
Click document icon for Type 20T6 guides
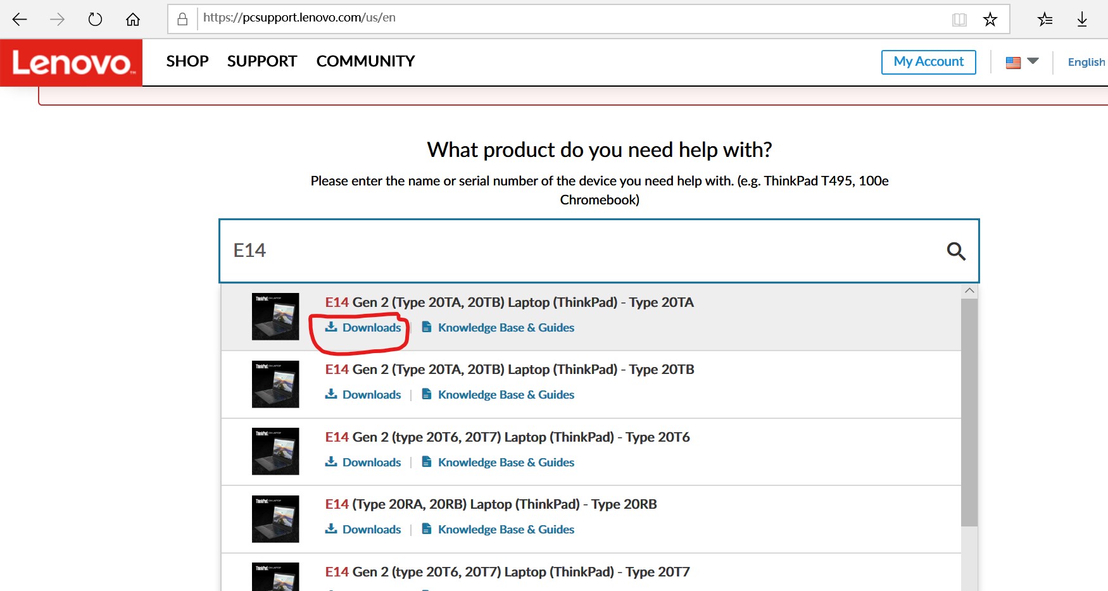(x=427, y=462)
